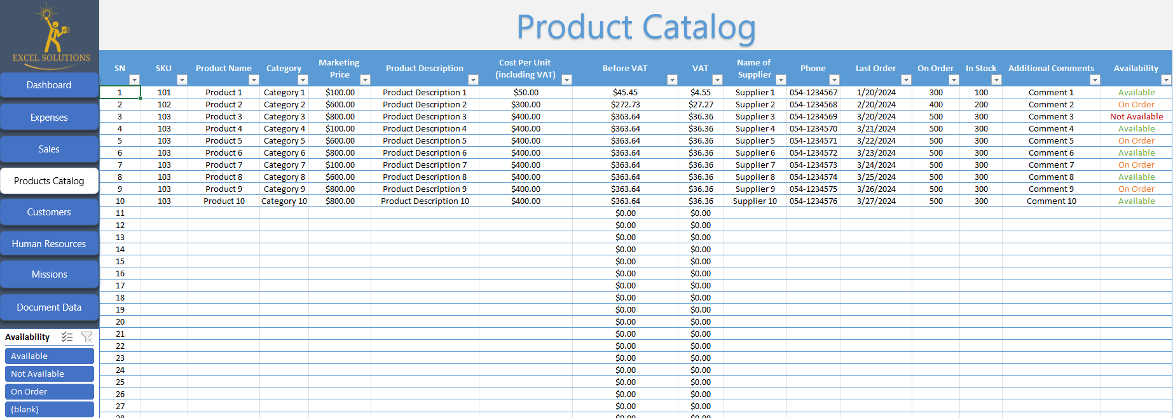Click the Category 9 cell

click(x=284, y=189)
